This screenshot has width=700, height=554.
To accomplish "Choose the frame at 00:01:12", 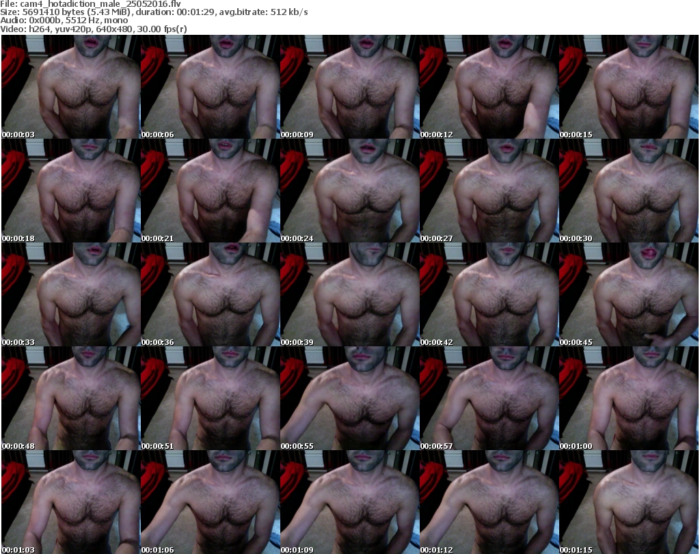I will pos(489,502).
